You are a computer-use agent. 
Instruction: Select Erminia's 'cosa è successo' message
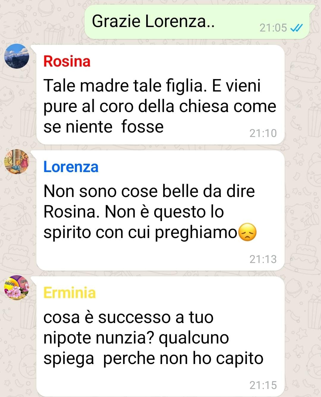pos(160,337)
